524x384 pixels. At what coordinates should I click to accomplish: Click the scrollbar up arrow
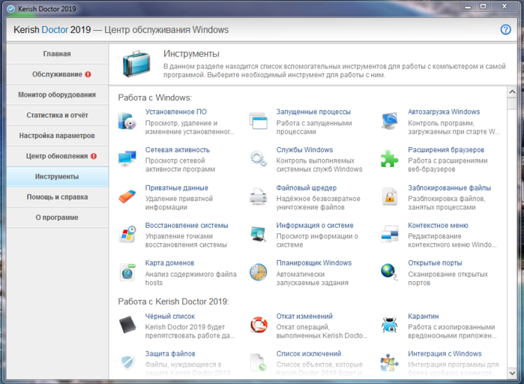512,92
